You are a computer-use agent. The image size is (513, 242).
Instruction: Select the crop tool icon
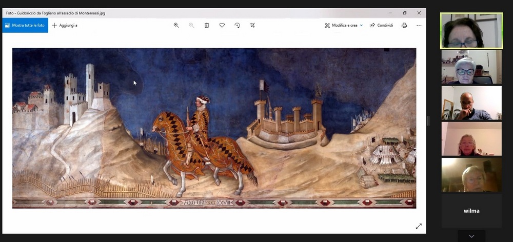point(252,25)
